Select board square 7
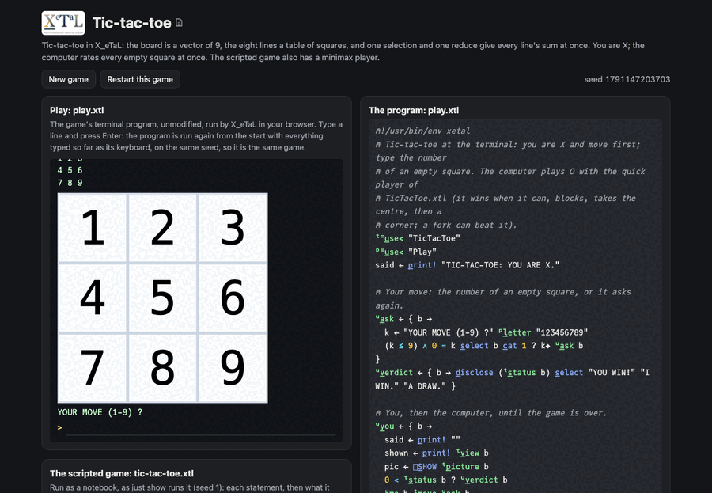Viewport: 712px width, 493px height. point(93,368)
